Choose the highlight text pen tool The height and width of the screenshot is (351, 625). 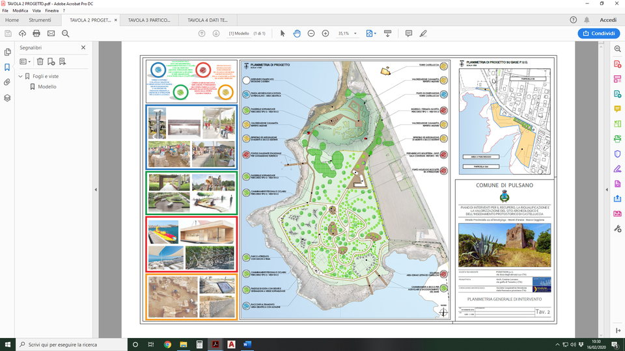(x=423, y=33)
